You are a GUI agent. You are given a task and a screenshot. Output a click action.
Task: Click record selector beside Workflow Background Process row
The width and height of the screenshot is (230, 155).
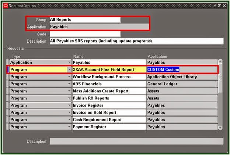coord(7,77)
